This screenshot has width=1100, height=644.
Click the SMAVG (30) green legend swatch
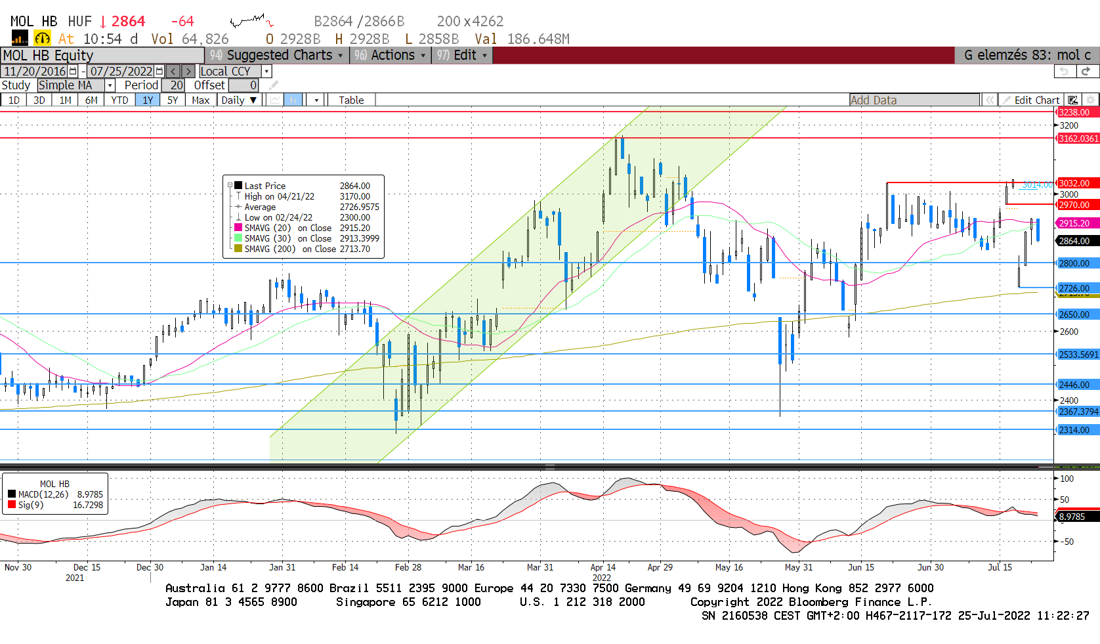[238, 238]
